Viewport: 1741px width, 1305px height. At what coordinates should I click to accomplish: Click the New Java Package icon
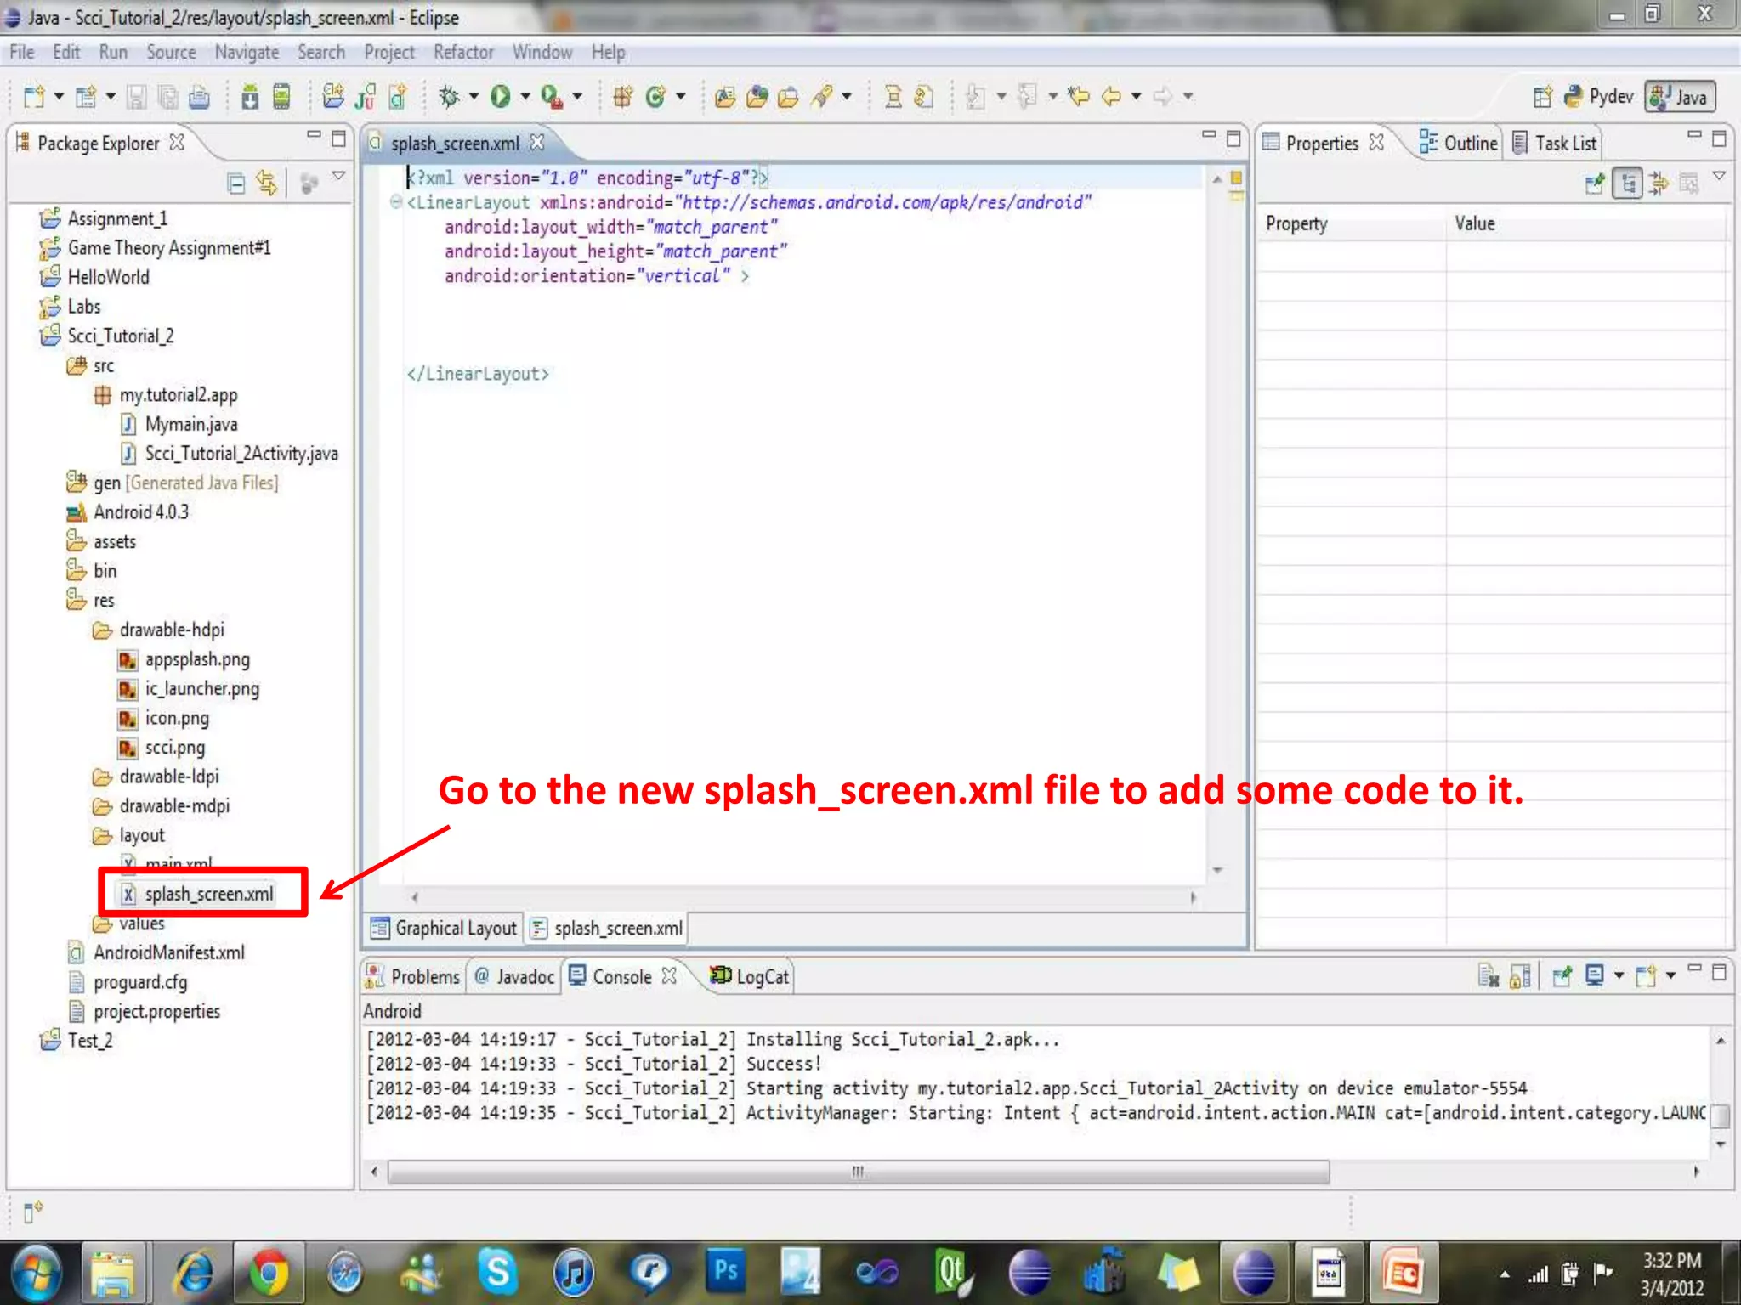click(x=623, y=97)
